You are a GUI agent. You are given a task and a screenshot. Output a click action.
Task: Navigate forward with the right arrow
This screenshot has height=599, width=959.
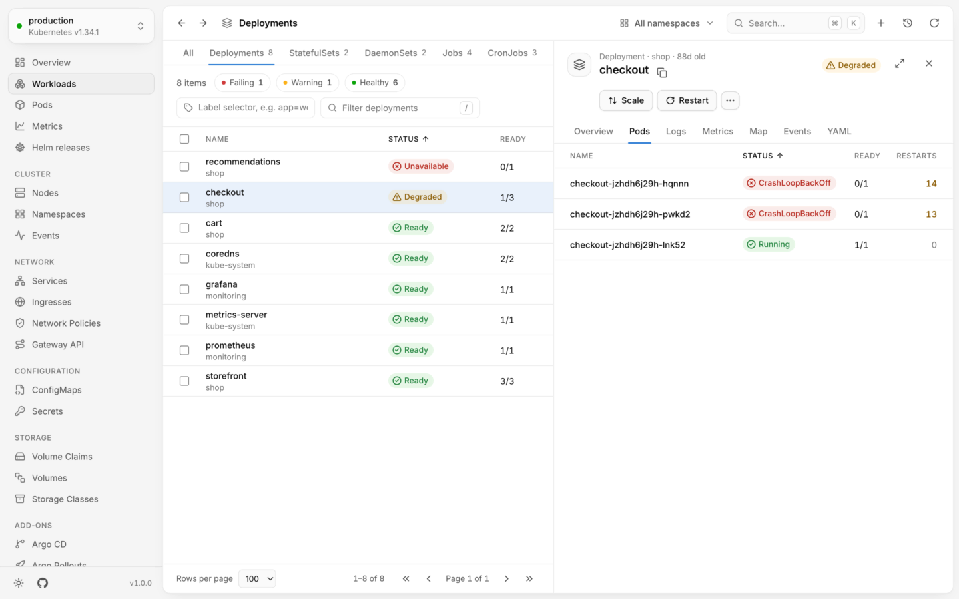tap(203, 23)
